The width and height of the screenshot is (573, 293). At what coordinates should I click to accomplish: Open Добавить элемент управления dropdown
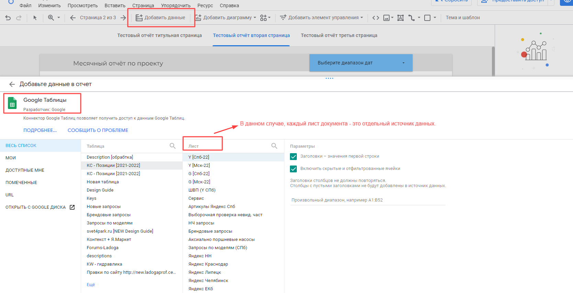coord(322,18)
